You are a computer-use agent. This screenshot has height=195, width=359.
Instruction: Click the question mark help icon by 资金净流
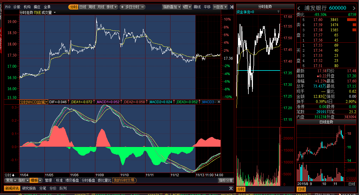point(278,12)
